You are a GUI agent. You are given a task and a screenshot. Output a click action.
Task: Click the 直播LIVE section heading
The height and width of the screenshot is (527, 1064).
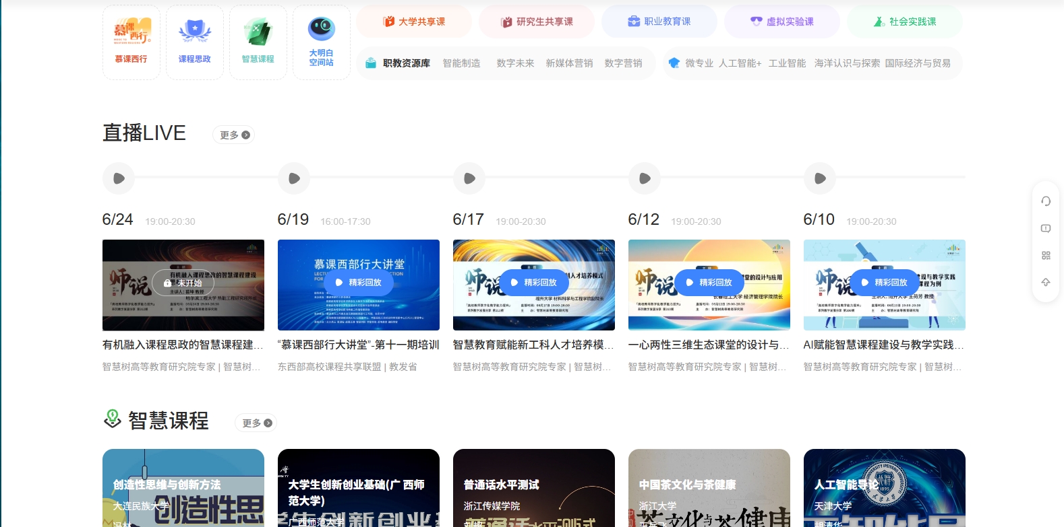pyautogui.click(x=144, y=133)
